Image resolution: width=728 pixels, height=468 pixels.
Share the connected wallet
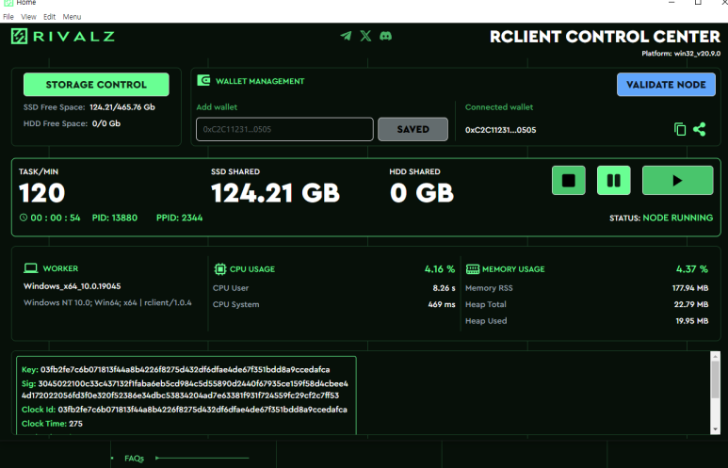coord(700,129)
